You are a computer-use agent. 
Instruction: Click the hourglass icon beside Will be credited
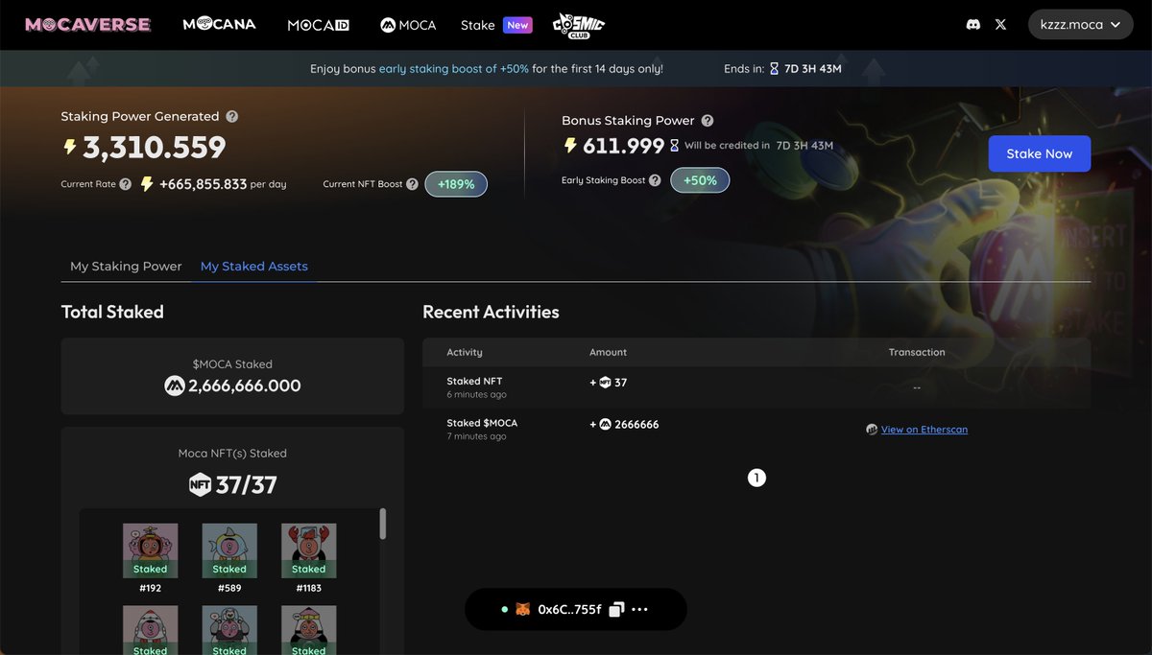point(674,146)
